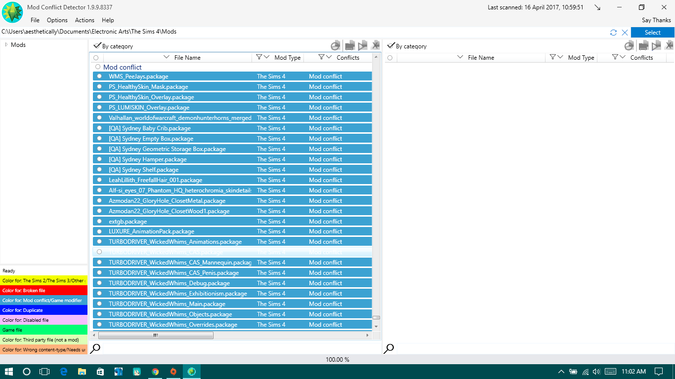
Task: Select the circle for WMS_PeeJays.package
Action: [99, 76]
